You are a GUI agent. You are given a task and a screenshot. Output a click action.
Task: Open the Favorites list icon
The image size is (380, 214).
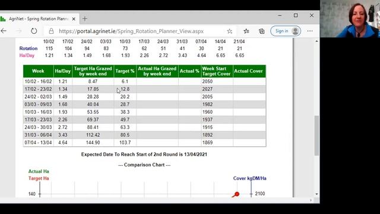(246, 31)
